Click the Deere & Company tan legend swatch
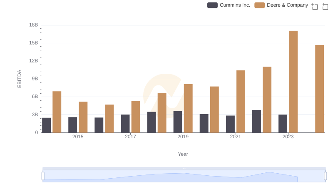This screenshot has height=192, width=333. point(259,5)
